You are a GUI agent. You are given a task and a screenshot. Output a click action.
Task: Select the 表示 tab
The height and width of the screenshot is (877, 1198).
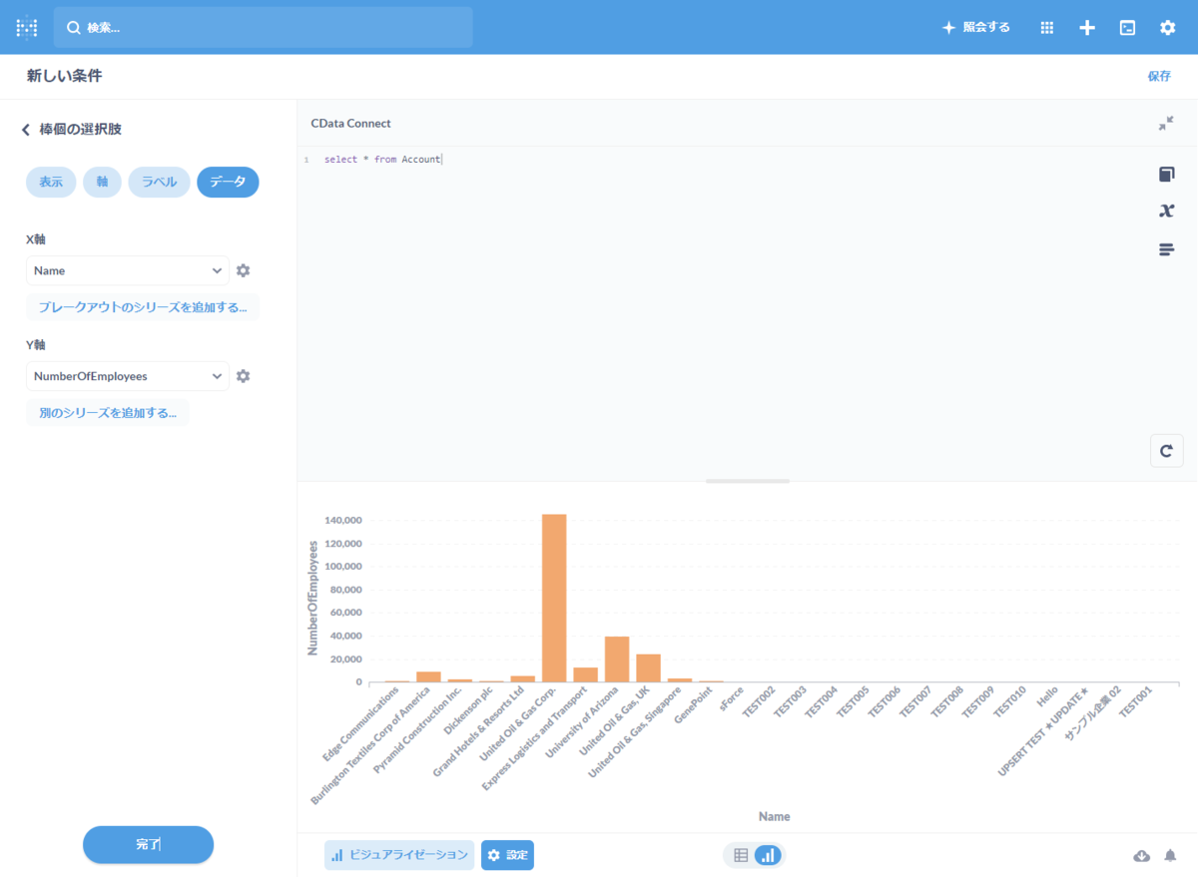pyautogui.click(x=51, y=182)
